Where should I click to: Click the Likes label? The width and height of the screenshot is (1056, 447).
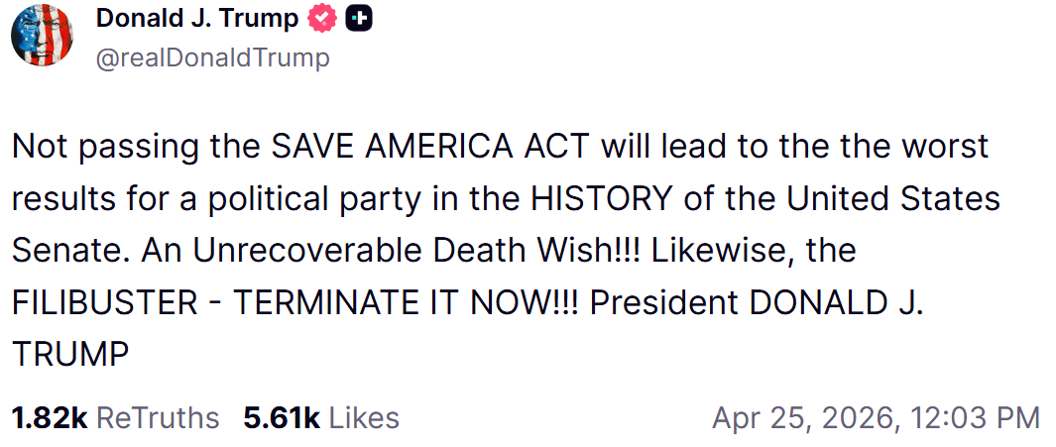(x=364, y=417)
